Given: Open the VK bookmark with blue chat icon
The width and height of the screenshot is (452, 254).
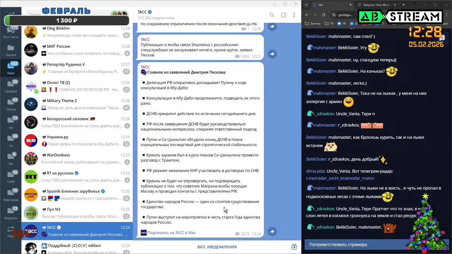Looking at the screenshot, I should pyautogui.click(x=341, y=24).
